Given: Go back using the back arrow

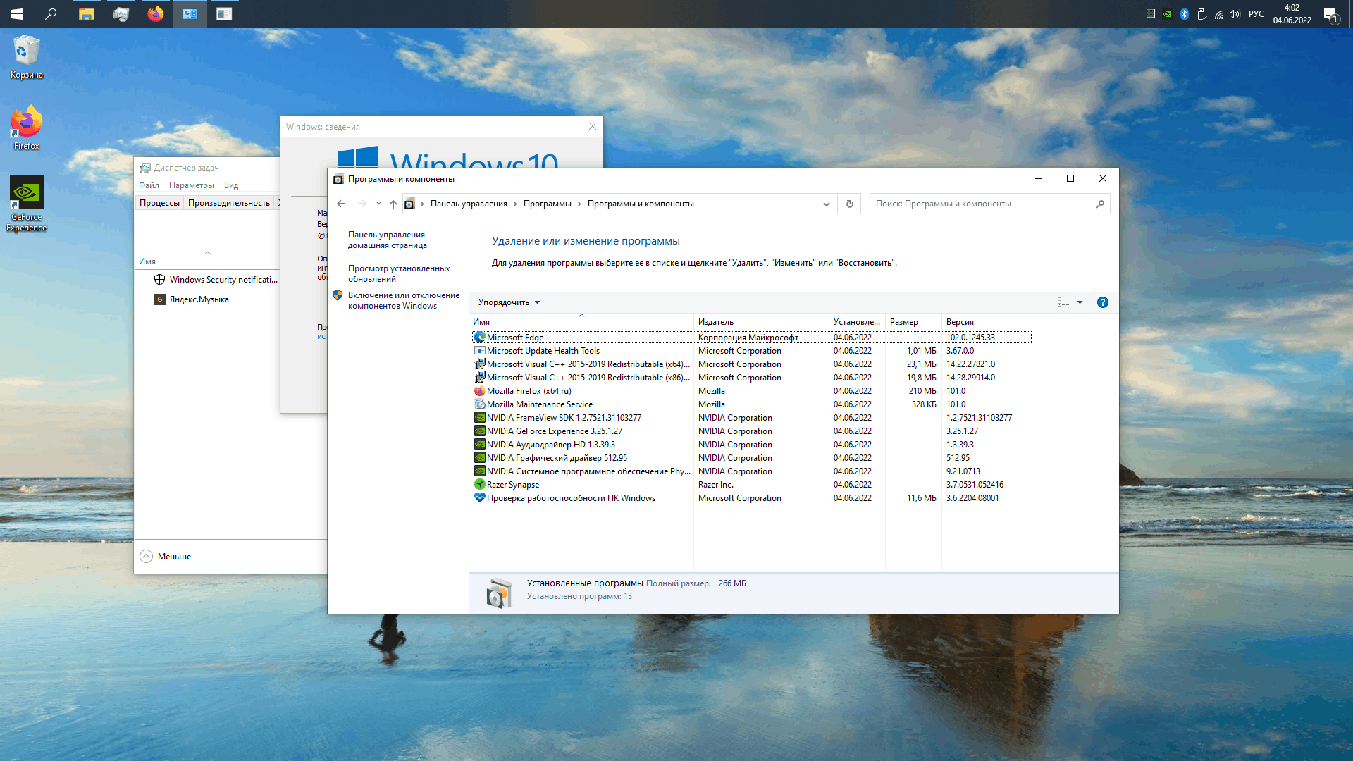Looking at the screenshot, I should pos(341,204).
